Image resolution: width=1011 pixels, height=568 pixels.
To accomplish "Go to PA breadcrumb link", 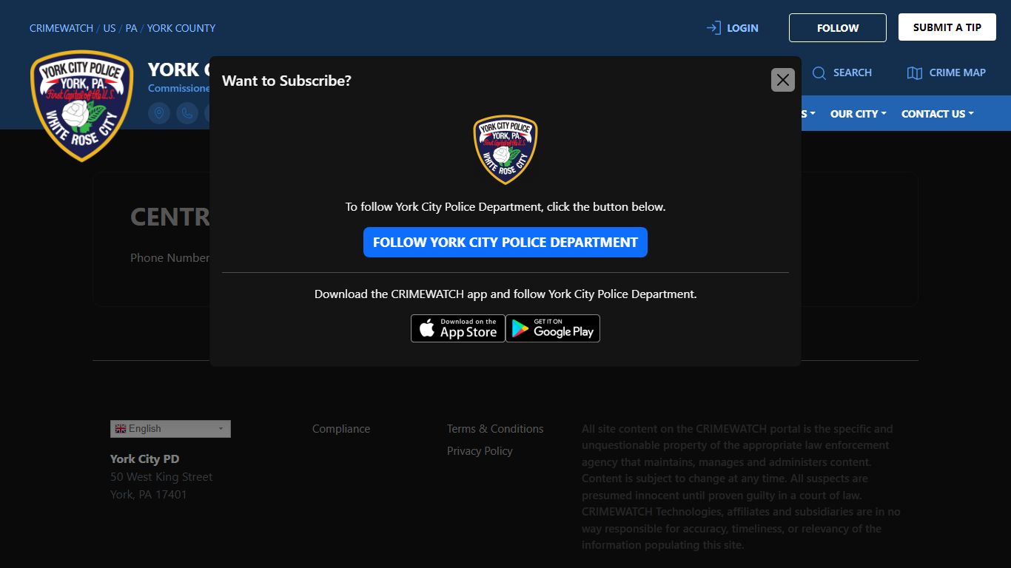I will click(131, 28).
